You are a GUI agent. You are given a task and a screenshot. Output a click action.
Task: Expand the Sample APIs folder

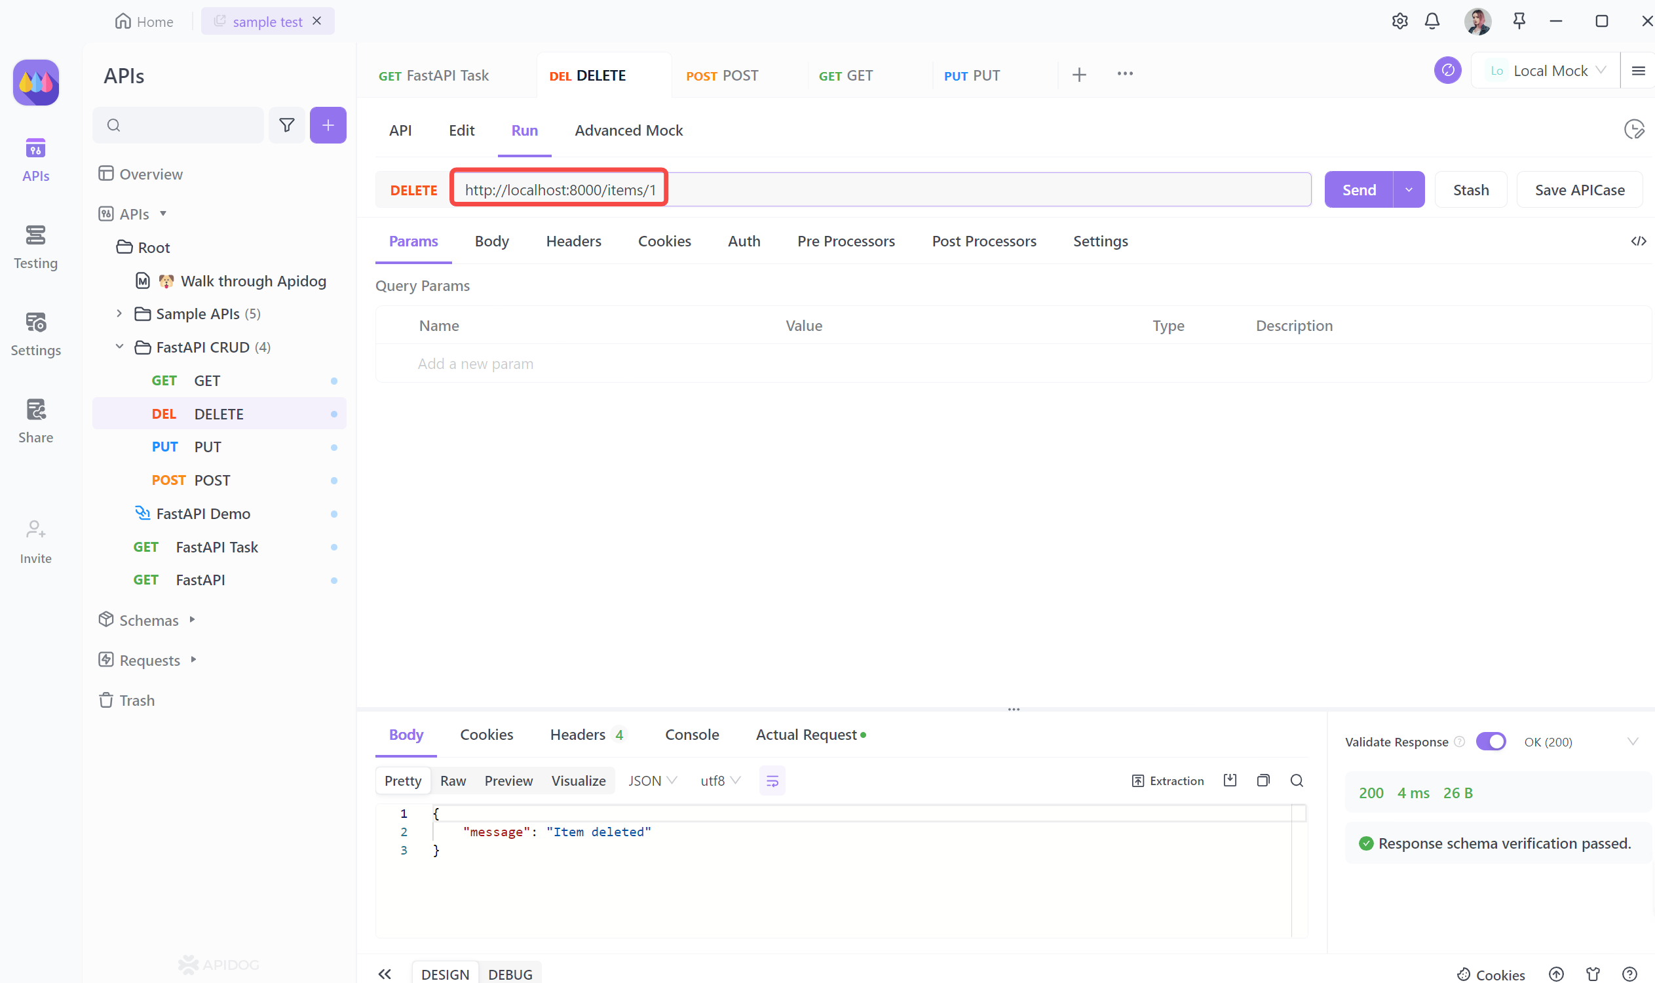point(121,313)
